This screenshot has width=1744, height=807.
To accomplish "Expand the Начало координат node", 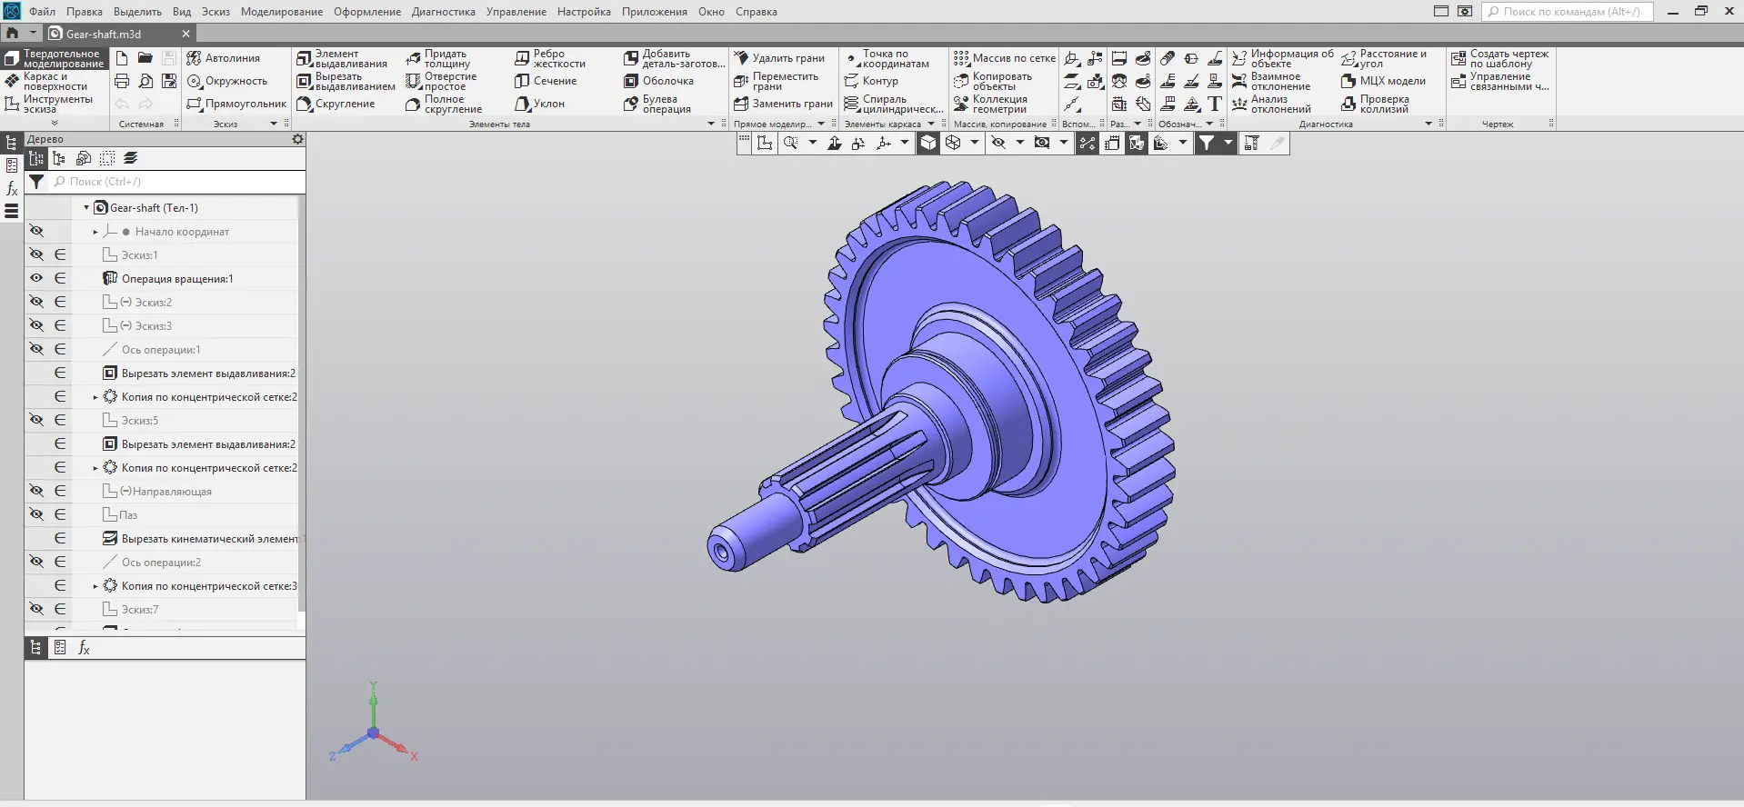I will (x=95, y=232).
